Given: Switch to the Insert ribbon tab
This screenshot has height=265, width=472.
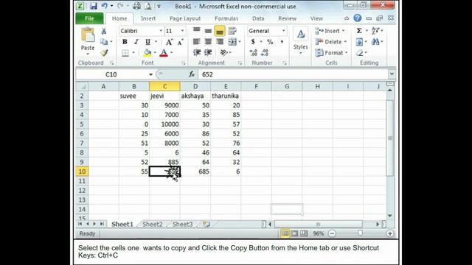Looking at the screenshot, I should 148,18.
